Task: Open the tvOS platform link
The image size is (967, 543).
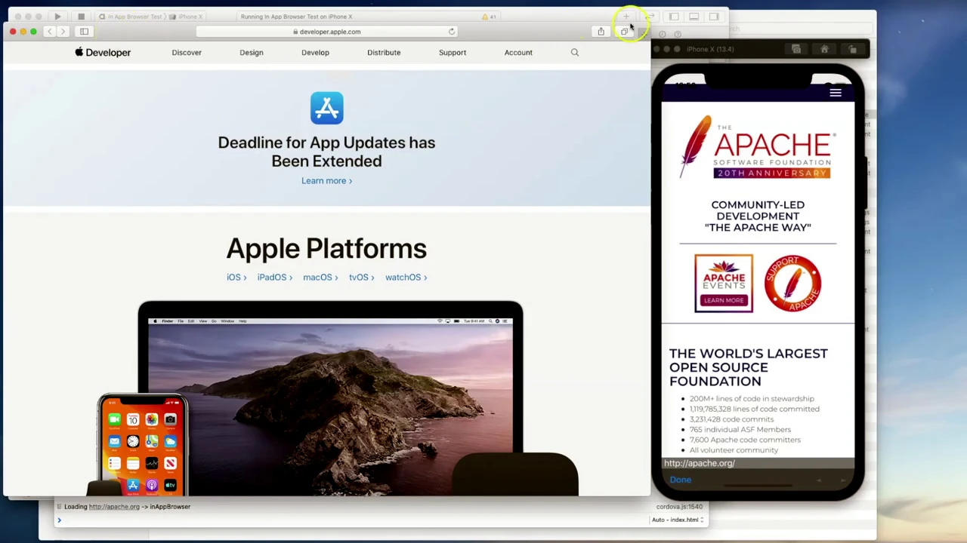Action: point(361,278)
